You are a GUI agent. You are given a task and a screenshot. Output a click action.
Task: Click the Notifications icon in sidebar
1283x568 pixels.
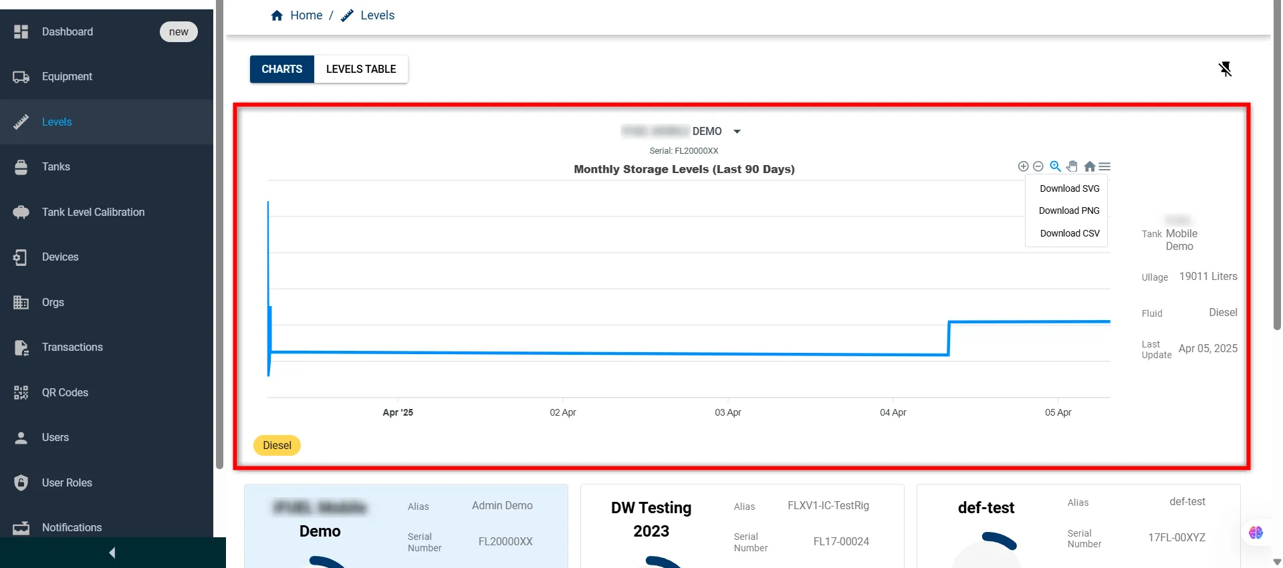(21, 528)
